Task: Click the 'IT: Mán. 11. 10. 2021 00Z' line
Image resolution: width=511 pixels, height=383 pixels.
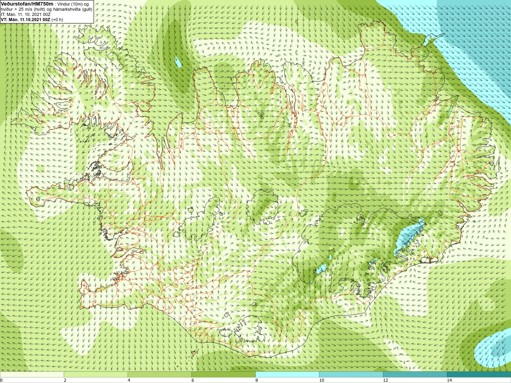Action: point(26,14)
